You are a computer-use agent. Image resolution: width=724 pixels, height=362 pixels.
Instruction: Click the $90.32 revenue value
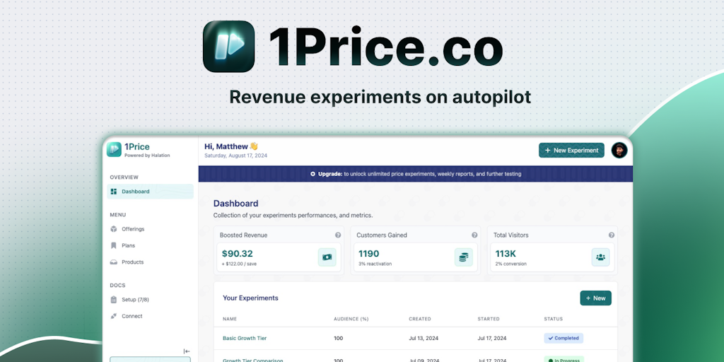[x=238, y=254]
